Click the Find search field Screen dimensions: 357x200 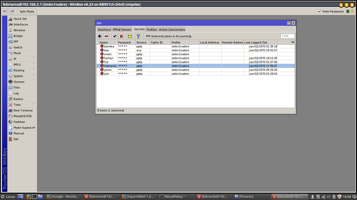(287, 36)
